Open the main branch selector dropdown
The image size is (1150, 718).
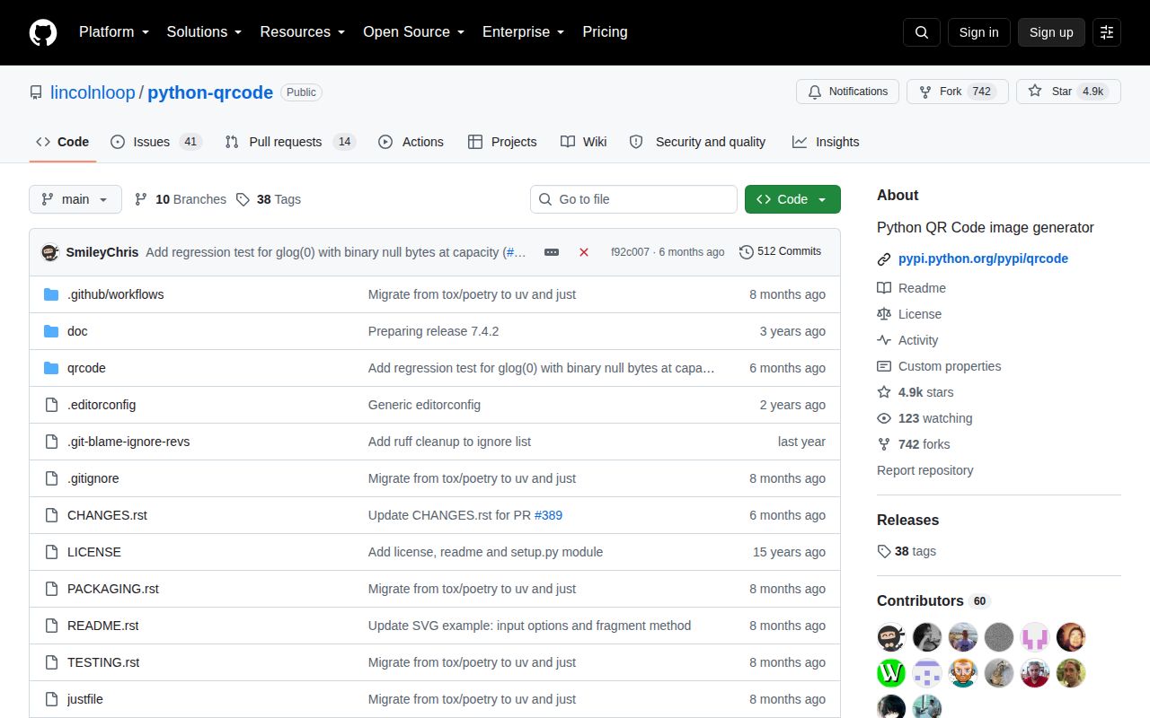75,199
